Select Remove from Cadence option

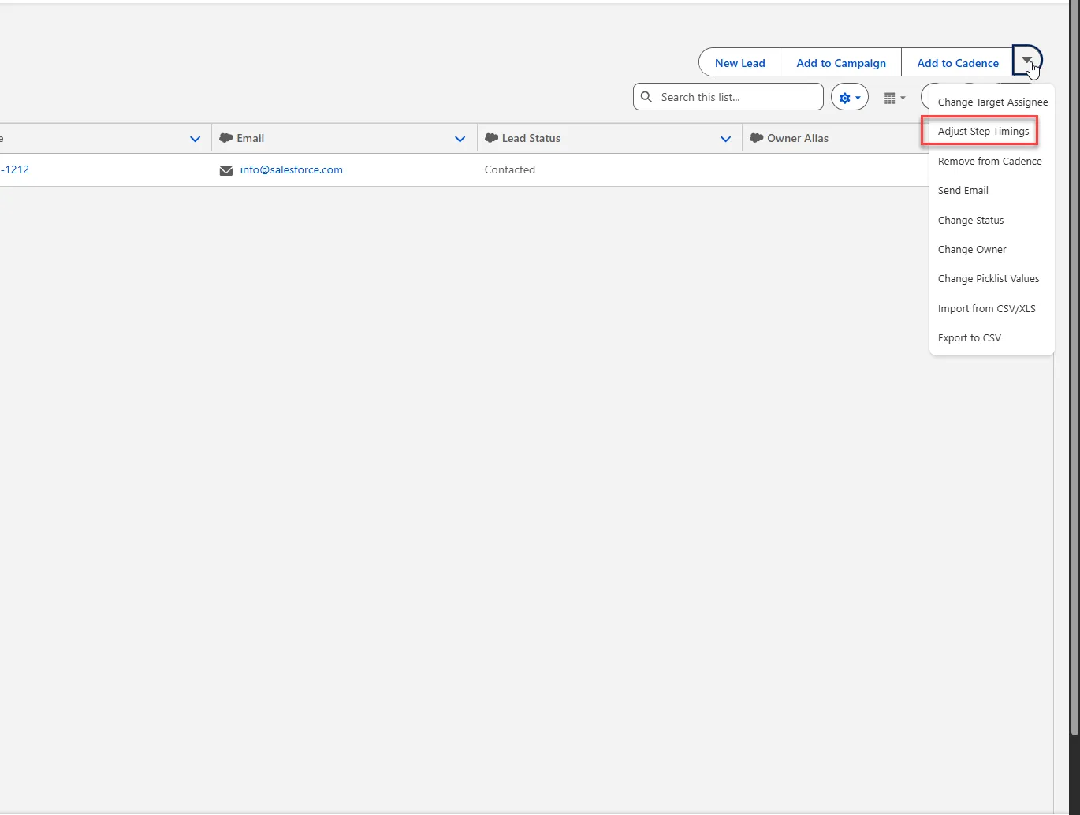click(x=989, y=162)
